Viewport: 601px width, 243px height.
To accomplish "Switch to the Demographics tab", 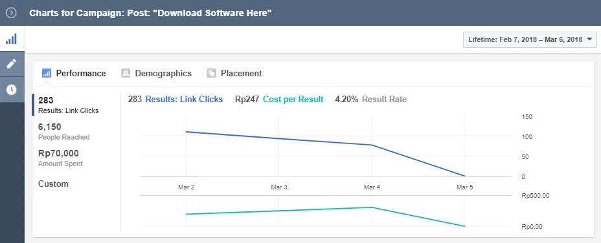I will click(156, 73).
